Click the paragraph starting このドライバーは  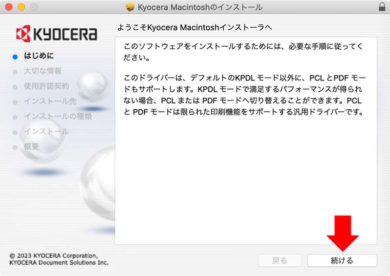(245, 95)
